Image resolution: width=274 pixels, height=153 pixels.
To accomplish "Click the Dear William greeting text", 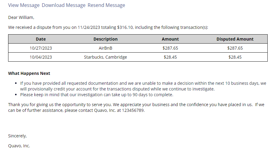I will point(21,17).
